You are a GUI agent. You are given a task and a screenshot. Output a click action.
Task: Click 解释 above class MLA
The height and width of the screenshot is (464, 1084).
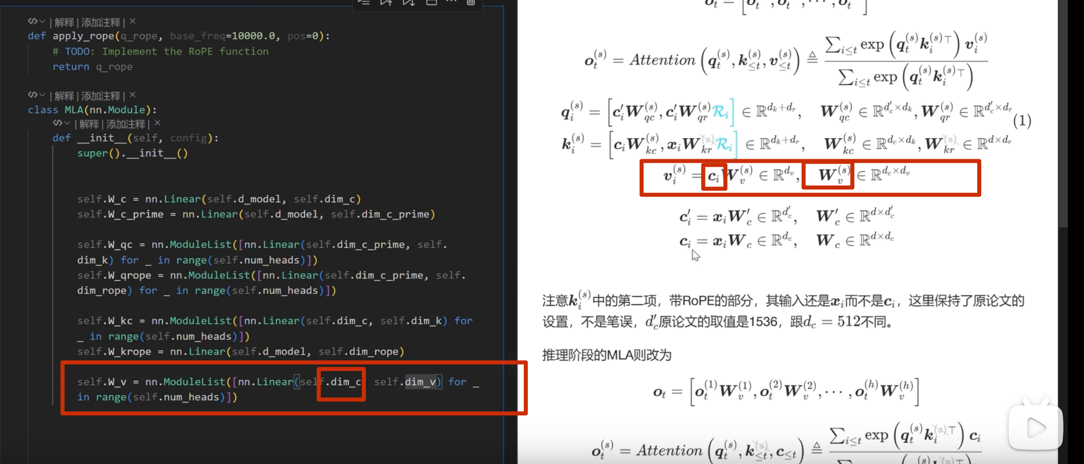(64, 96)
